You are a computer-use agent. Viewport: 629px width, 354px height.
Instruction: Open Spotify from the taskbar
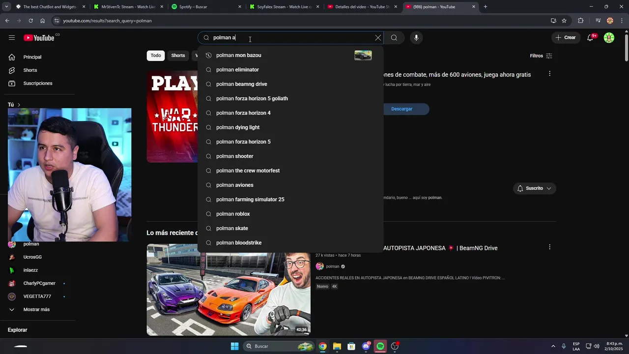tap(380, 346)
